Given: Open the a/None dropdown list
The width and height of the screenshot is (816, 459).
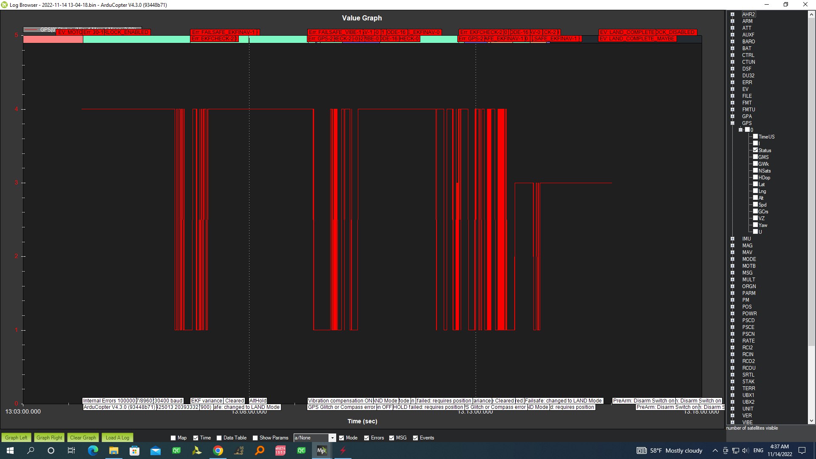Looking at the screenshot, I should (332, 438).
